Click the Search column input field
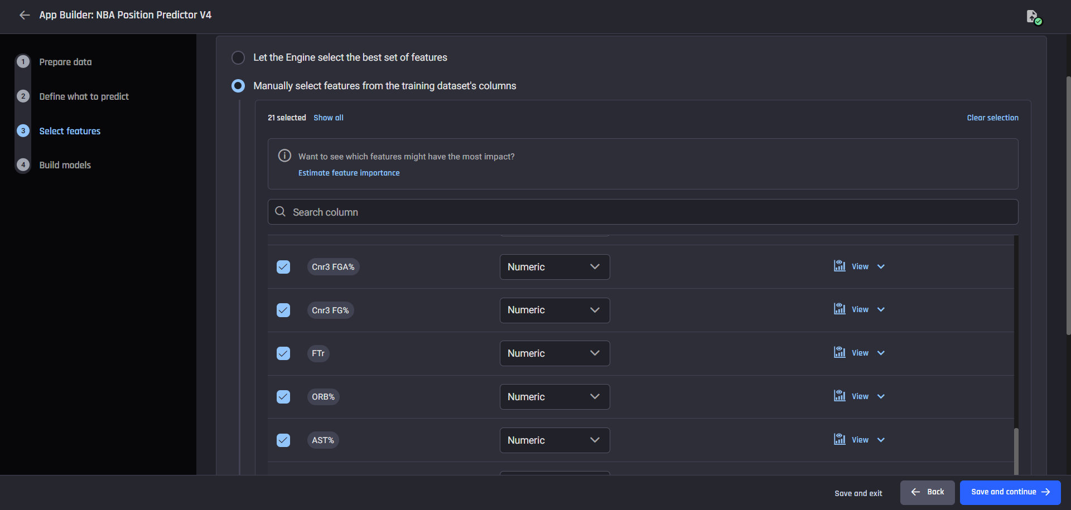The height and width of the screenshot is (510, 1071). [643, 212]
